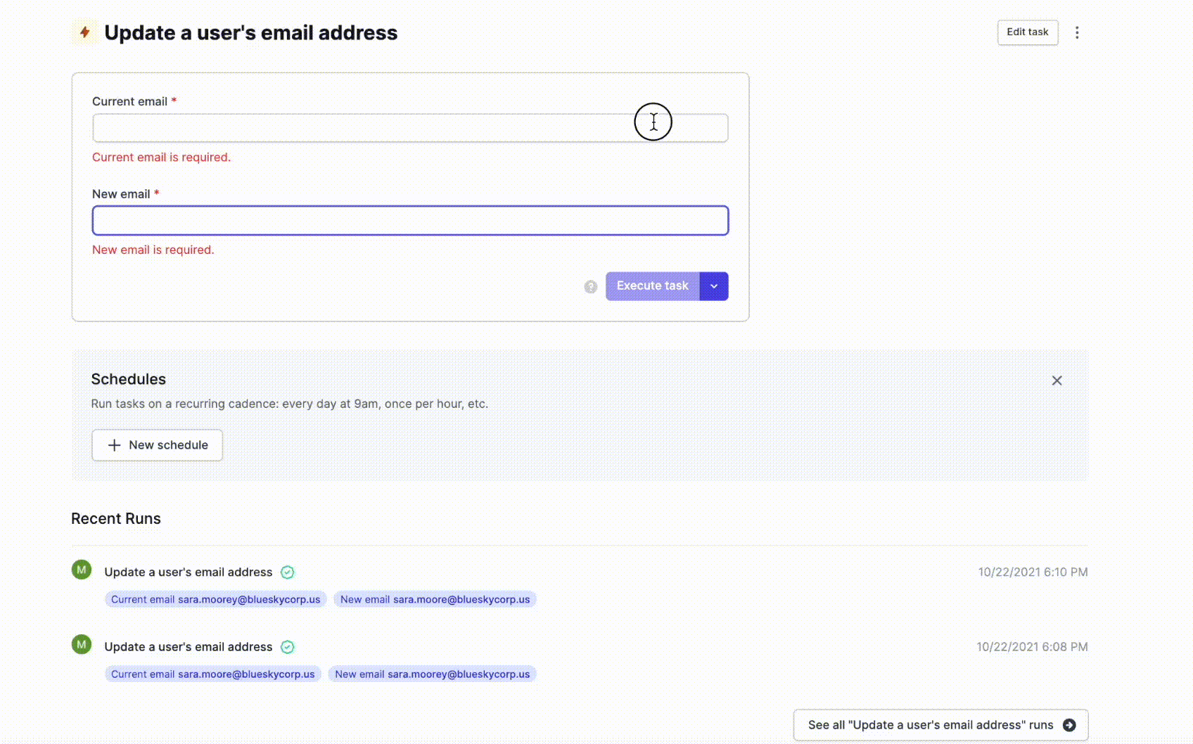Click the Edit task button
1193x744 pixels.
1028,32
